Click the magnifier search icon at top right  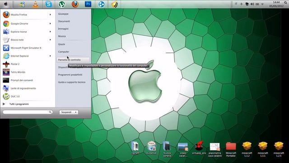coord(285,3)
